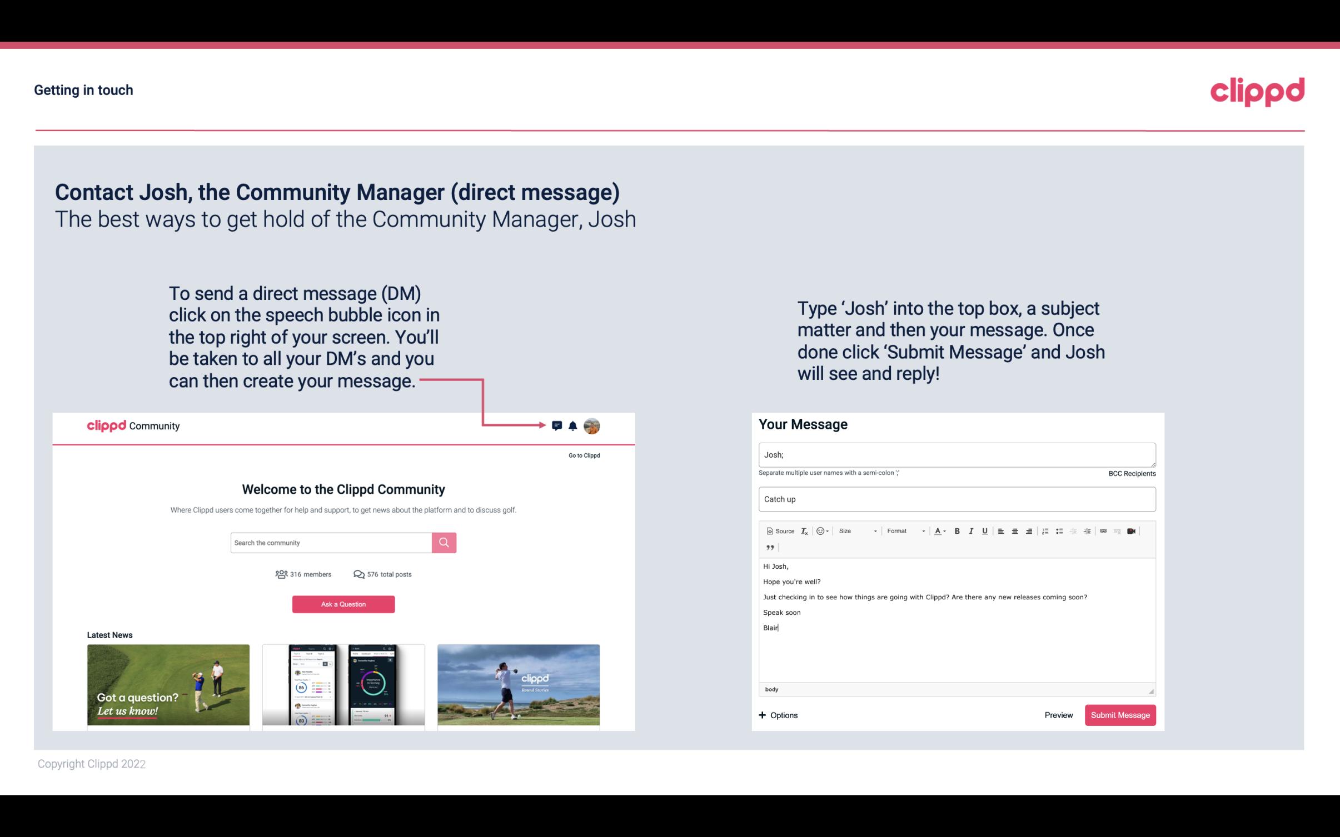Click 'Preview' message button
This screenshot has height=837, width=1340.
(1058, 715)
